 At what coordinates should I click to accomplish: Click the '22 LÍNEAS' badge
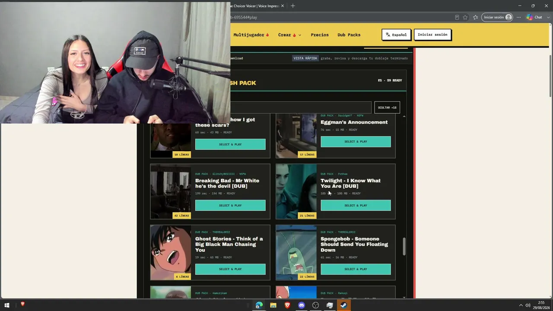tap(307, 276)
